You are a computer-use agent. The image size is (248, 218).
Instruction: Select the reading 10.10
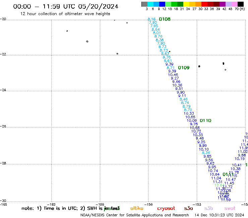(x=204, y=150)
